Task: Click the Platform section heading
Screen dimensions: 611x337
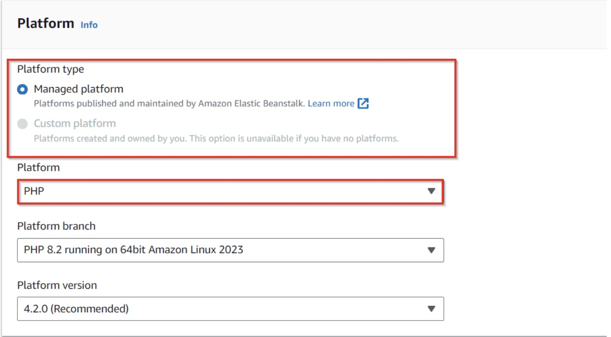Action: point(45,23)
